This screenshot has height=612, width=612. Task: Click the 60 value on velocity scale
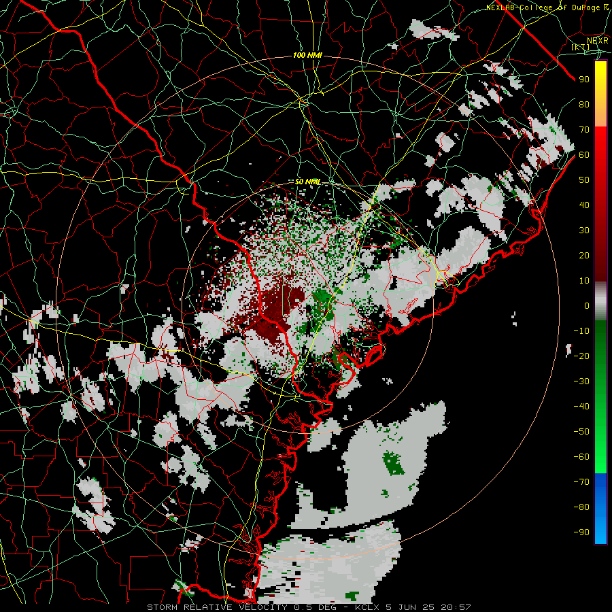[584, 154]
